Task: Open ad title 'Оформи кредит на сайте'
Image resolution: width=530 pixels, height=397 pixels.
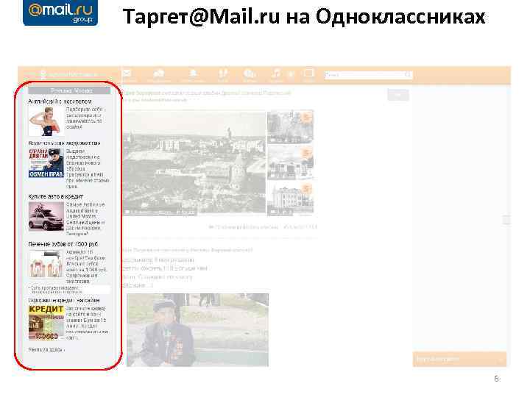Action: point(64,300)
